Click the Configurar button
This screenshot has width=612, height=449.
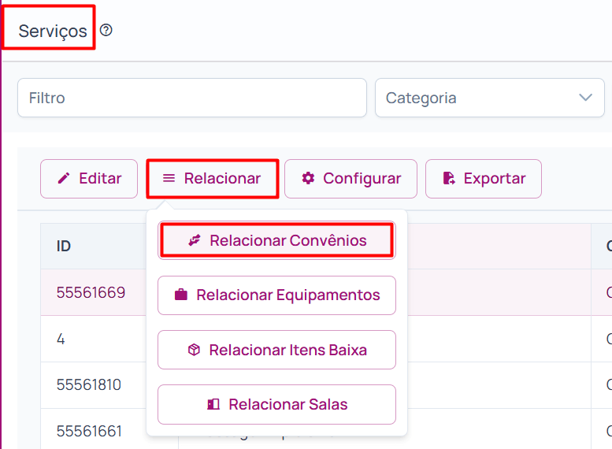351,179
